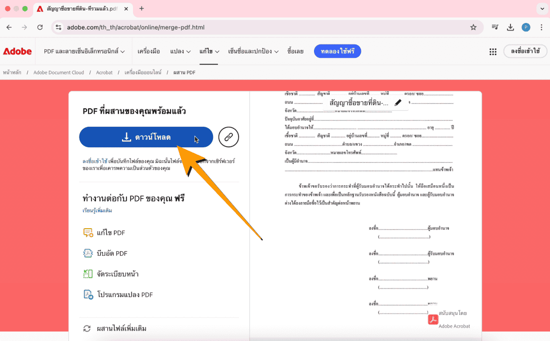This screenshot has width=550, height=341.
Task: Open the เครื่องมือ menu item
Action: 148,51
